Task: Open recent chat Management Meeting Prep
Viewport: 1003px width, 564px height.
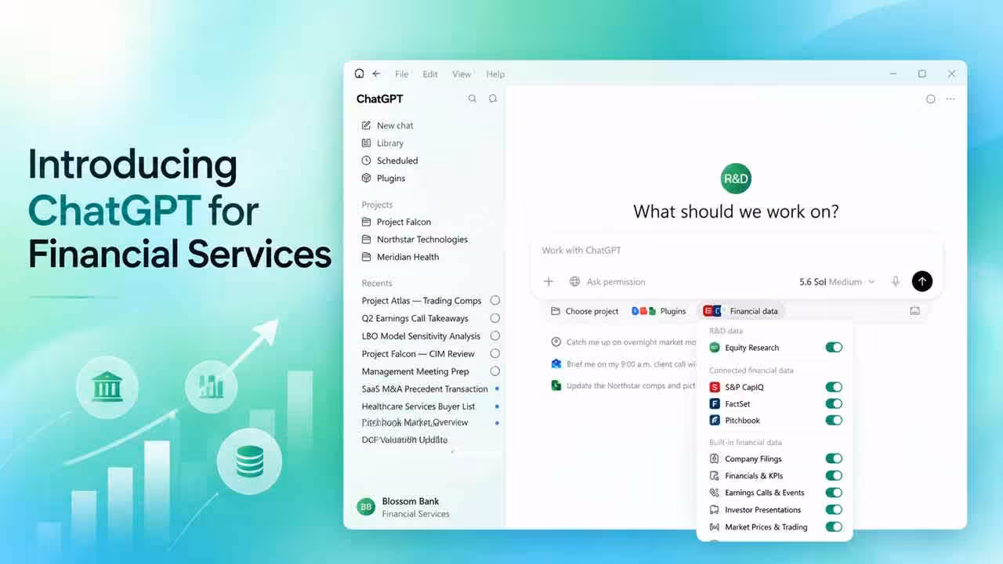Action: point(415,371)
